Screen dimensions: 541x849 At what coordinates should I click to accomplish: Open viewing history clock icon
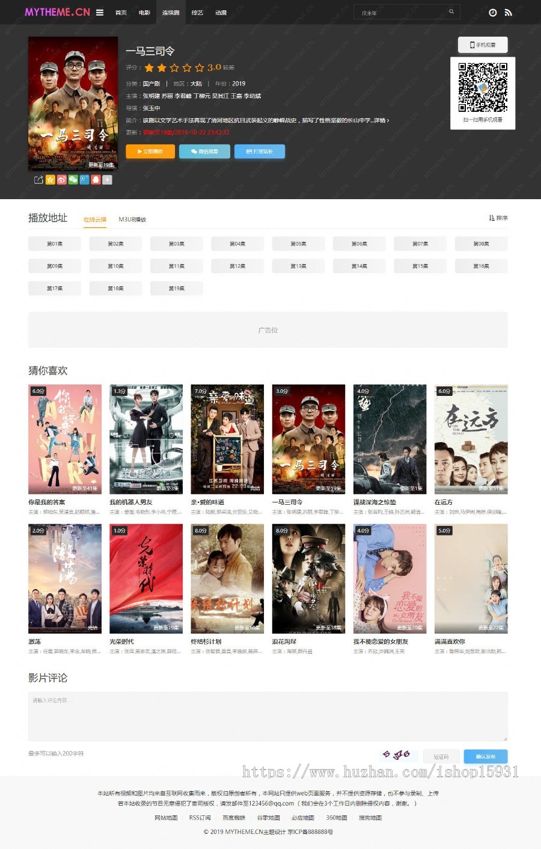(x=493, y=12)
